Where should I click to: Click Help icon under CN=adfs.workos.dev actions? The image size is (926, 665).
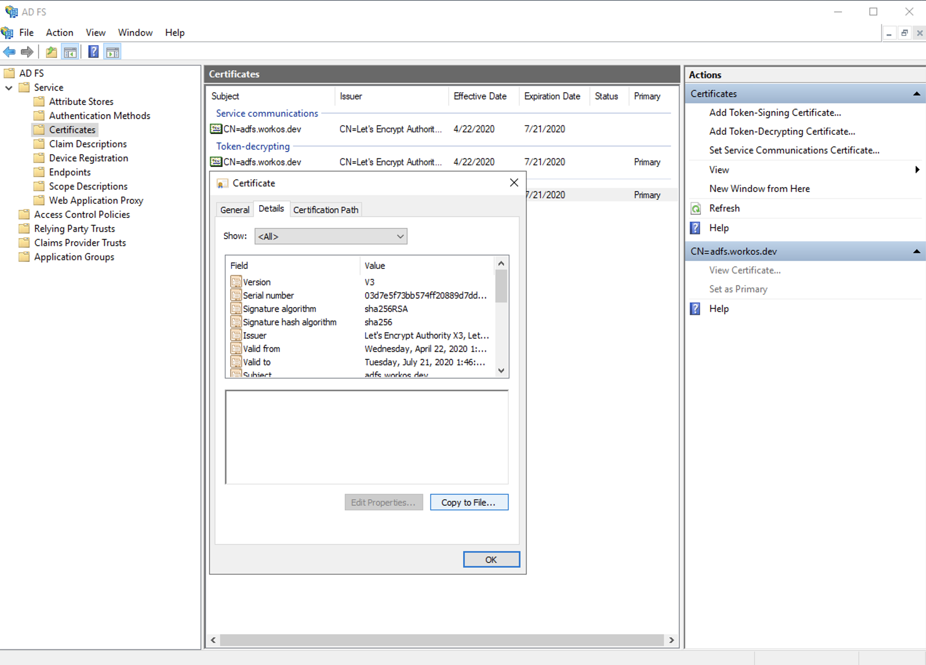pyautogui.click(x=695, y=309)
